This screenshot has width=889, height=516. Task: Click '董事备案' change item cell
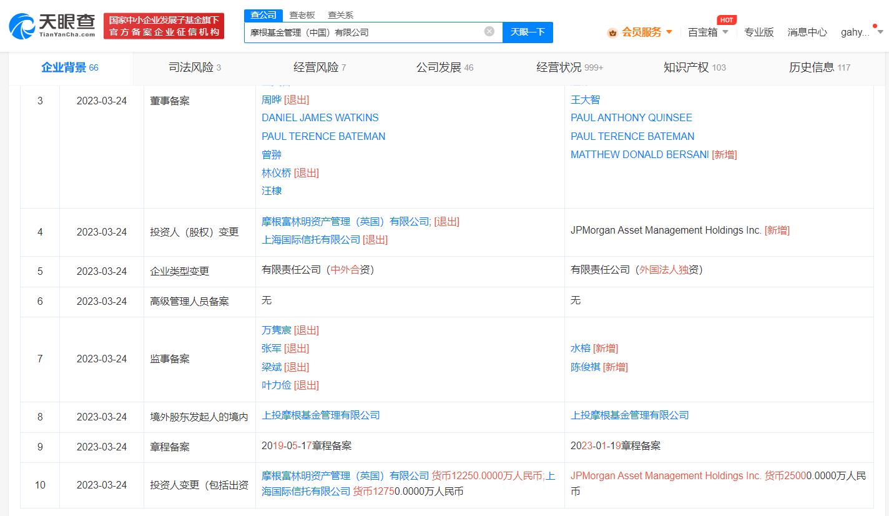point(170,101)
